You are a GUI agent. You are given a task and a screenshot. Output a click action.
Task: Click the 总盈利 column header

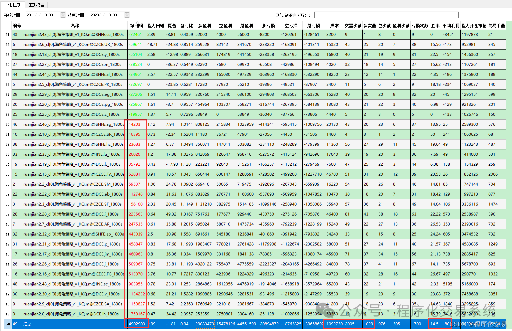coord(247,26)
